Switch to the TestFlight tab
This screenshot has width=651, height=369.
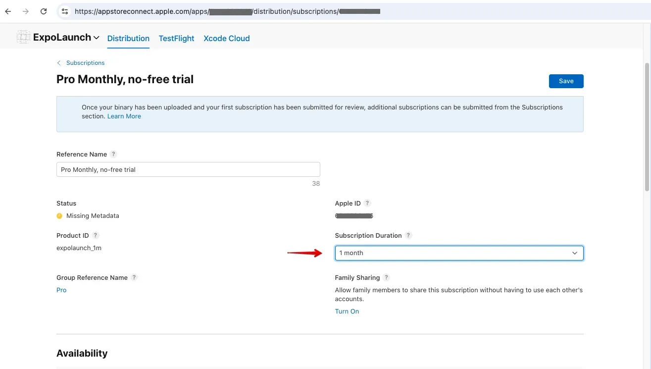pyautogui.click(x=176, y=38)
